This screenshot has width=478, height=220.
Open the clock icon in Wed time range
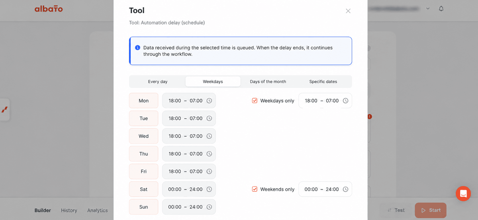tap(209, 136)
